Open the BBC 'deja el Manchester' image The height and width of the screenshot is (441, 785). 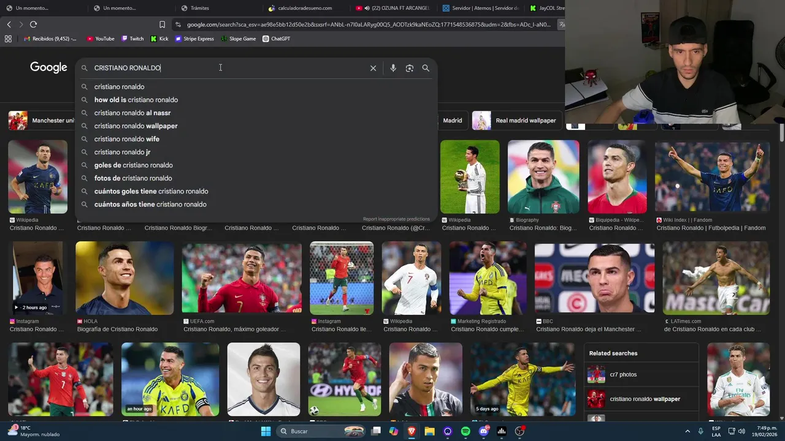tap(594, 278)
